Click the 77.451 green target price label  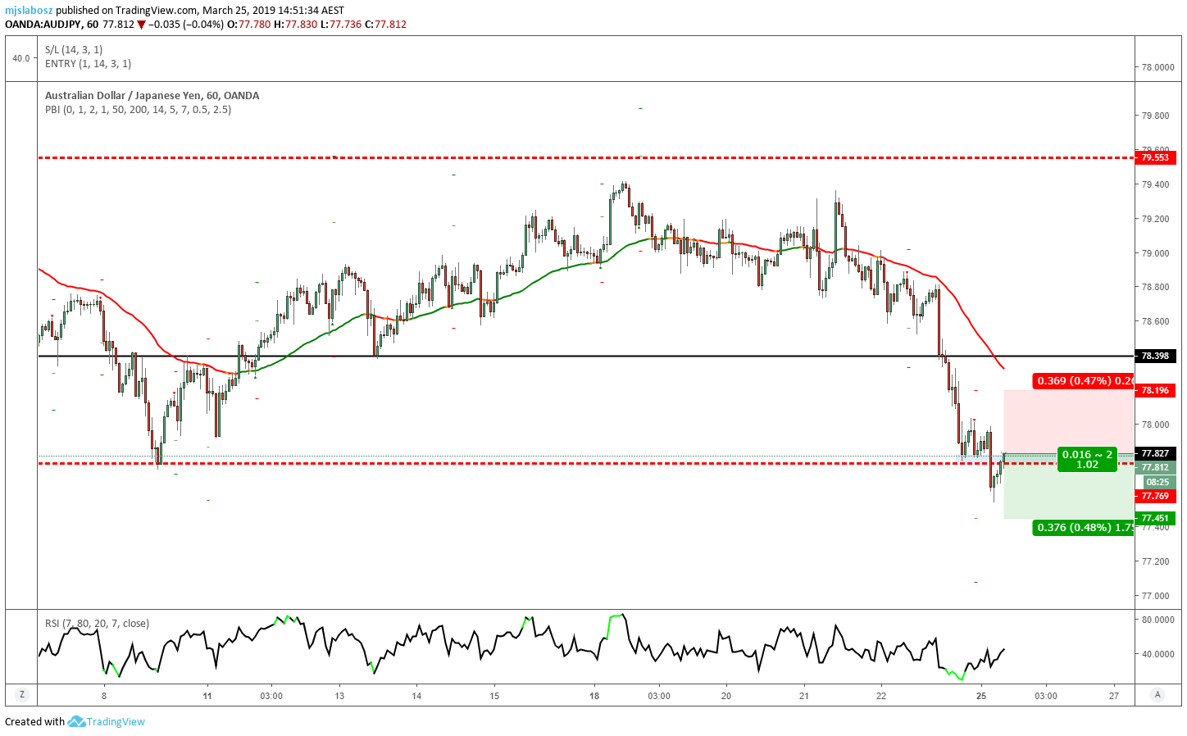pyautogui.click(x=1155, y=518)
